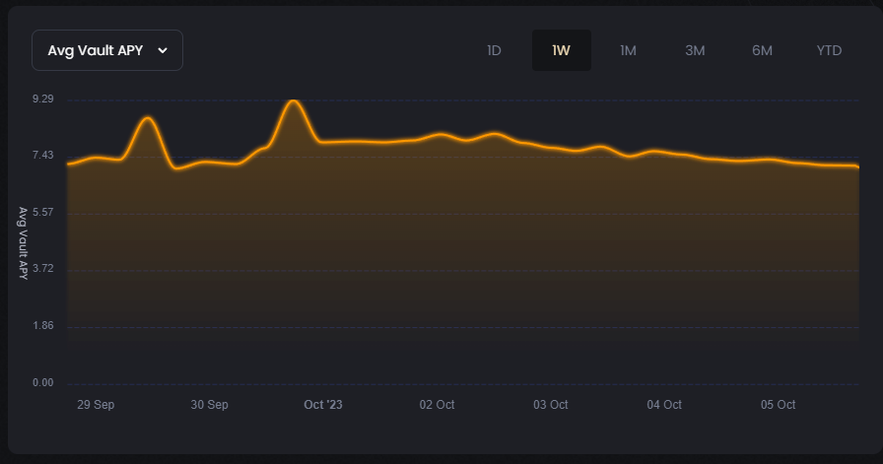Viewport: 883px width, 464px height.
Task: Click the 04 Oct date label
Action: click(664, 405)
